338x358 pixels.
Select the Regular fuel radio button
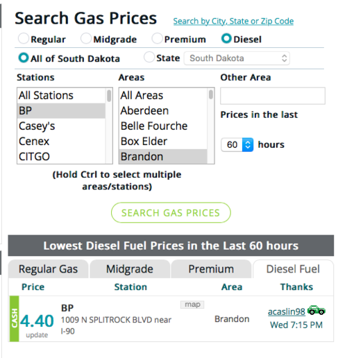click(x=24, y=38)
